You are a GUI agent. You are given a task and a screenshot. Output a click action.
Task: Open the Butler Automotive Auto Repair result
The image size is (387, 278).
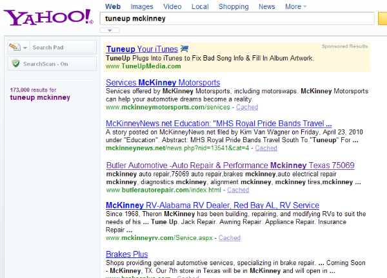tap(230, 165)
